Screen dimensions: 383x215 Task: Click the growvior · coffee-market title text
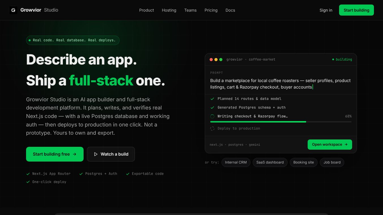tap(251, 60)
